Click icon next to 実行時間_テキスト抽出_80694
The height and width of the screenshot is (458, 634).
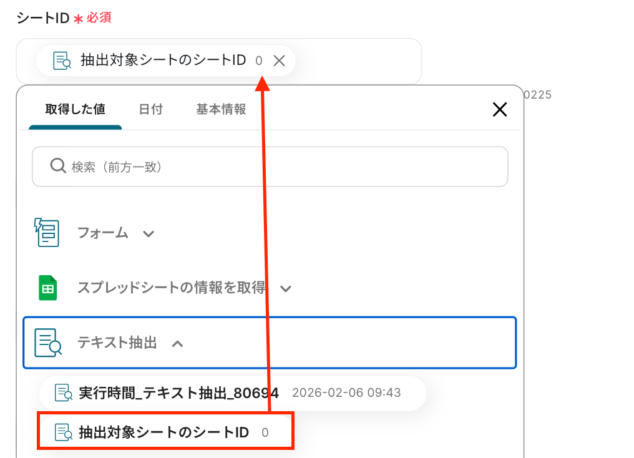pyautogui.click(x=64, y=392)
